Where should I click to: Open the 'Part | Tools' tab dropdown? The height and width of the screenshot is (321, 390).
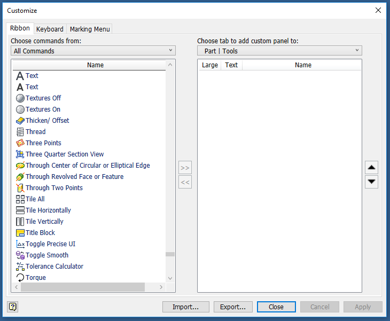point(279,51)
